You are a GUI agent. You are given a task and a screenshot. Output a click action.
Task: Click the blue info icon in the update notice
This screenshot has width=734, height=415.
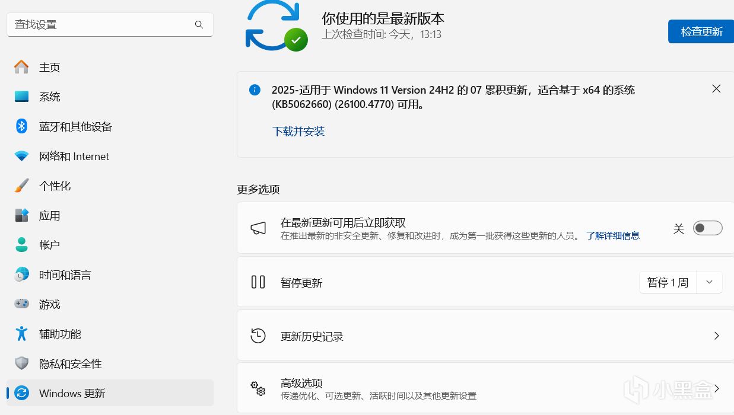click(255, 90)
